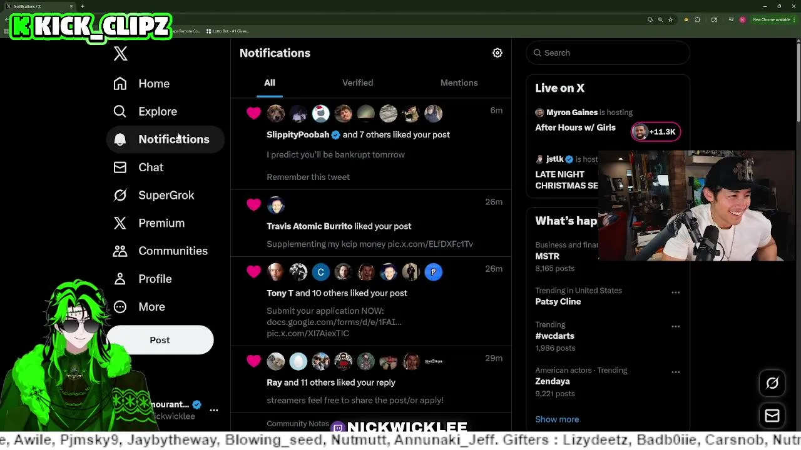Click the blue P avatar in Tony T notification

coord(434,272)
